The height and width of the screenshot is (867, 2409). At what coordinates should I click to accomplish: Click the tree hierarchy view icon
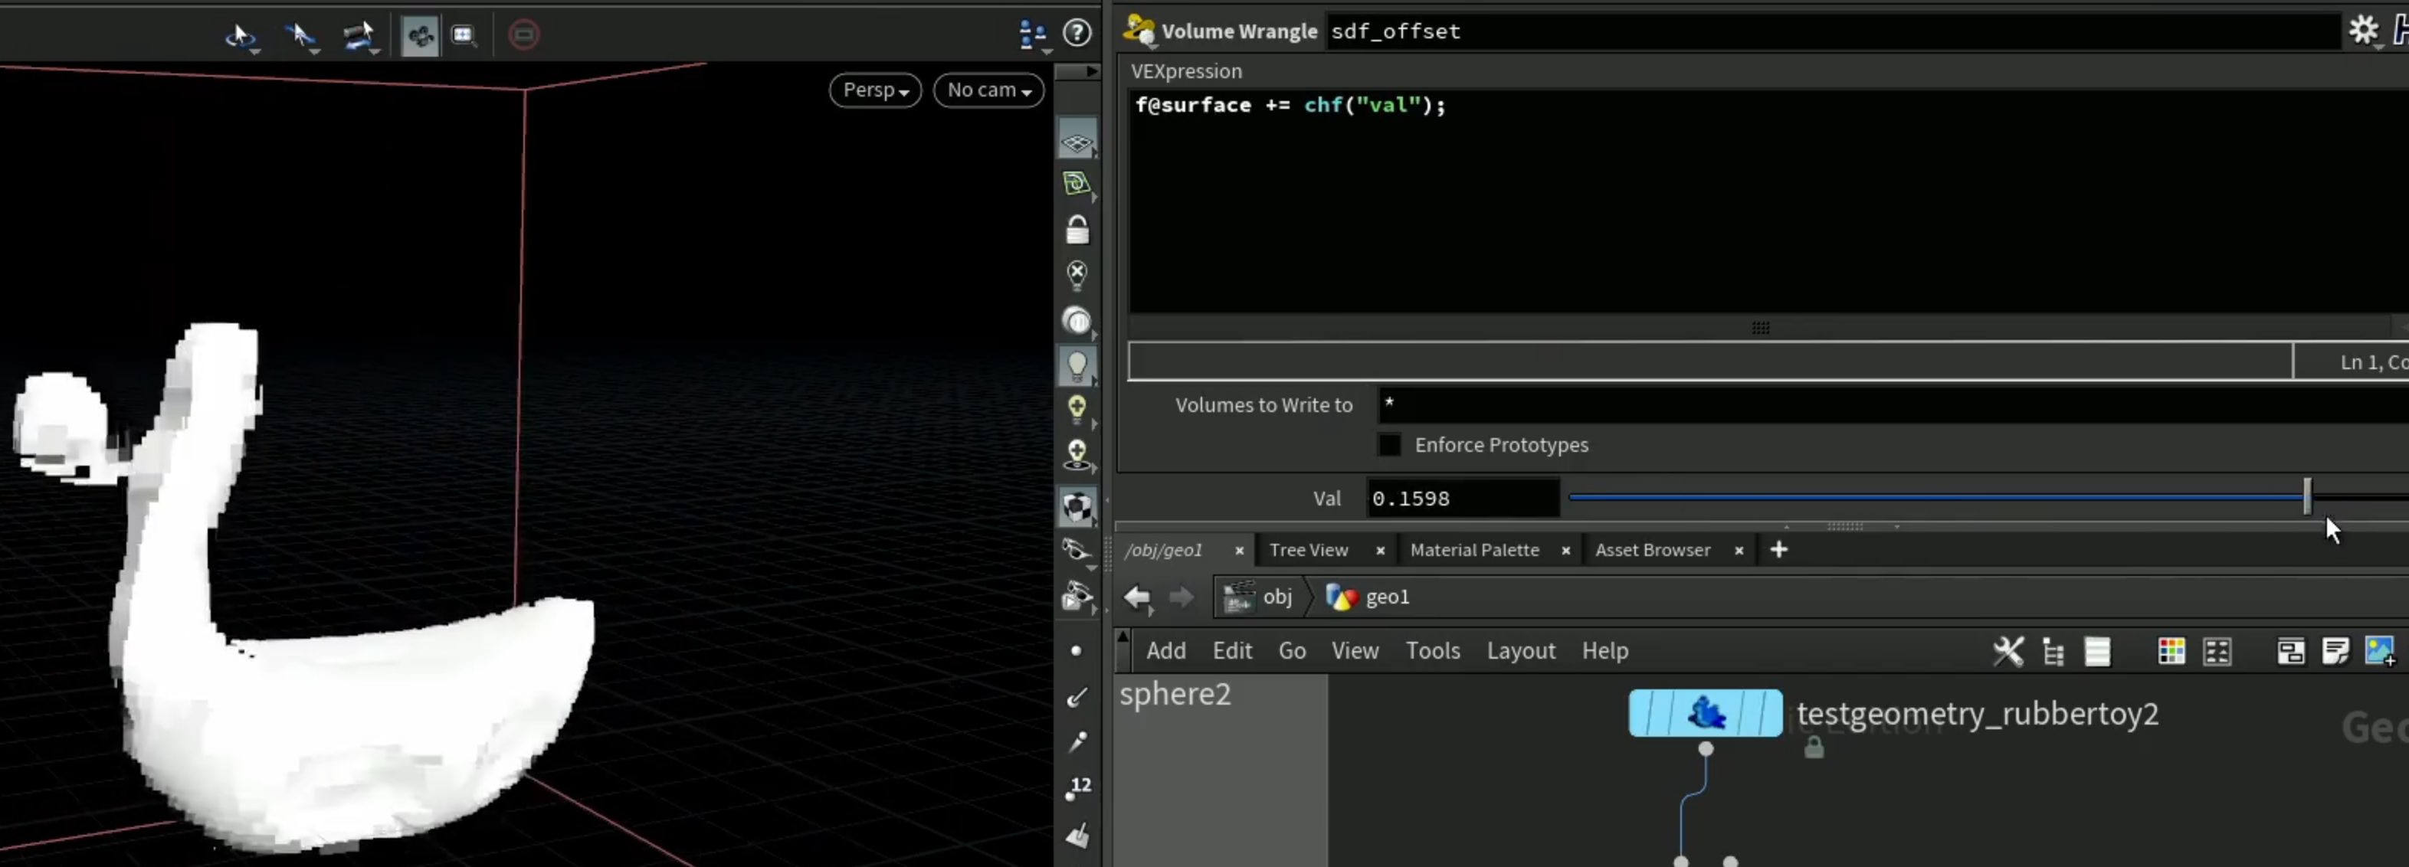(2053, 652)
